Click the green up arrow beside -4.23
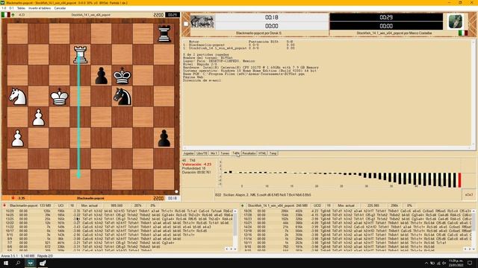478x268 pixels. click(x=13, y=15)
